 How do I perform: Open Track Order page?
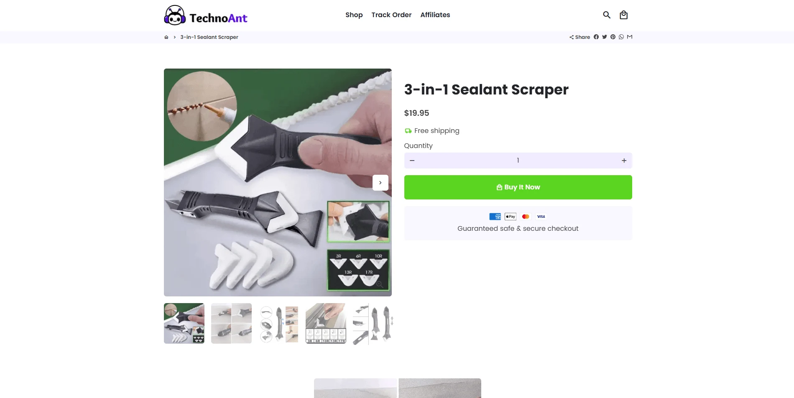point(391,15)
